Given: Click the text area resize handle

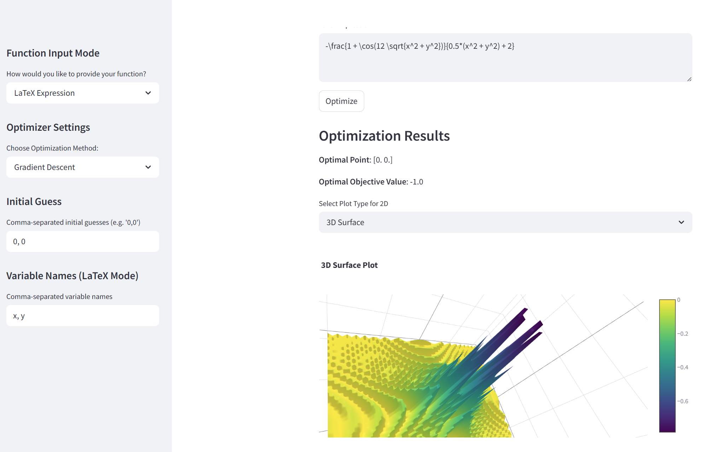Looking at the screenshot, I should [x=689, y=79].
